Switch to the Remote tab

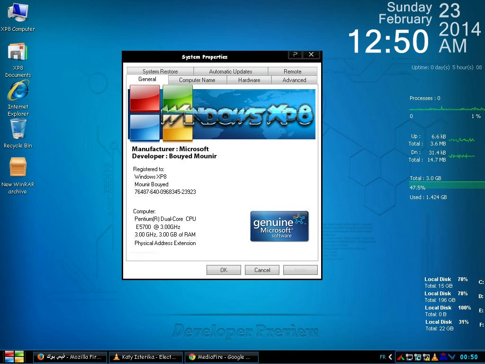pyautogui.click(x=292, y=71)
